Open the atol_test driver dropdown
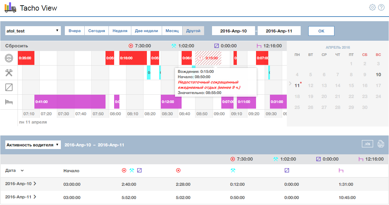This screenshot has height=205, width=389. click(x=33, y=31)
